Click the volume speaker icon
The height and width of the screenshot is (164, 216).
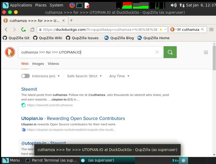click(173, 5)
